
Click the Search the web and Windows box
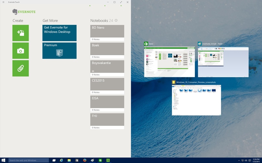pyautogui.click(x=29, y=160)
